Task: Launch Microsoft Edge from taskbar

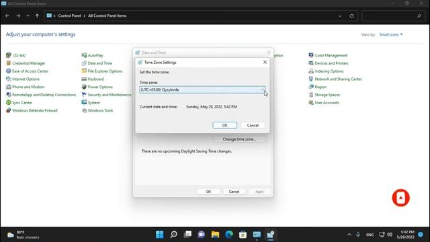Action: click(229, 235)
